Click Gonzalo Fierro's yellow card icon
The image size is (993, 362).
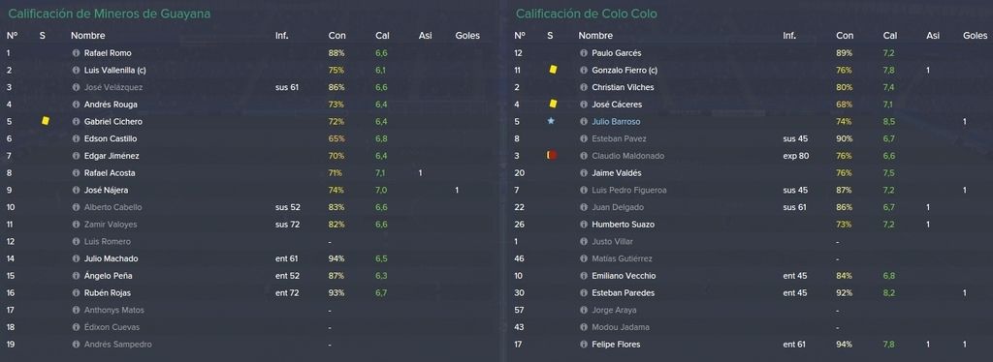tap(553, 70)
